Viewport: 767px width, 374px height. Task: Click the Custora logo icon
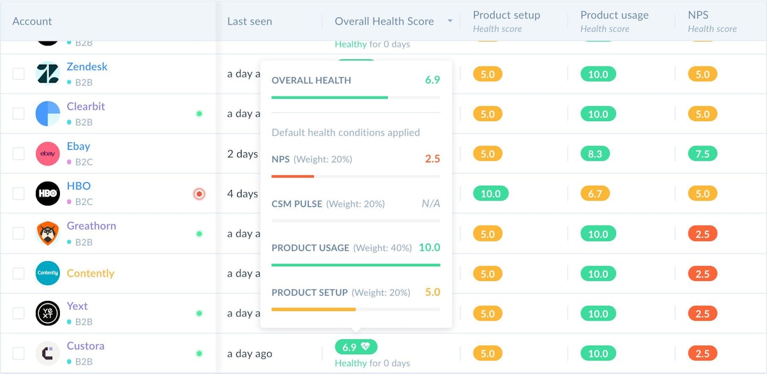click(x=48, y=353)
